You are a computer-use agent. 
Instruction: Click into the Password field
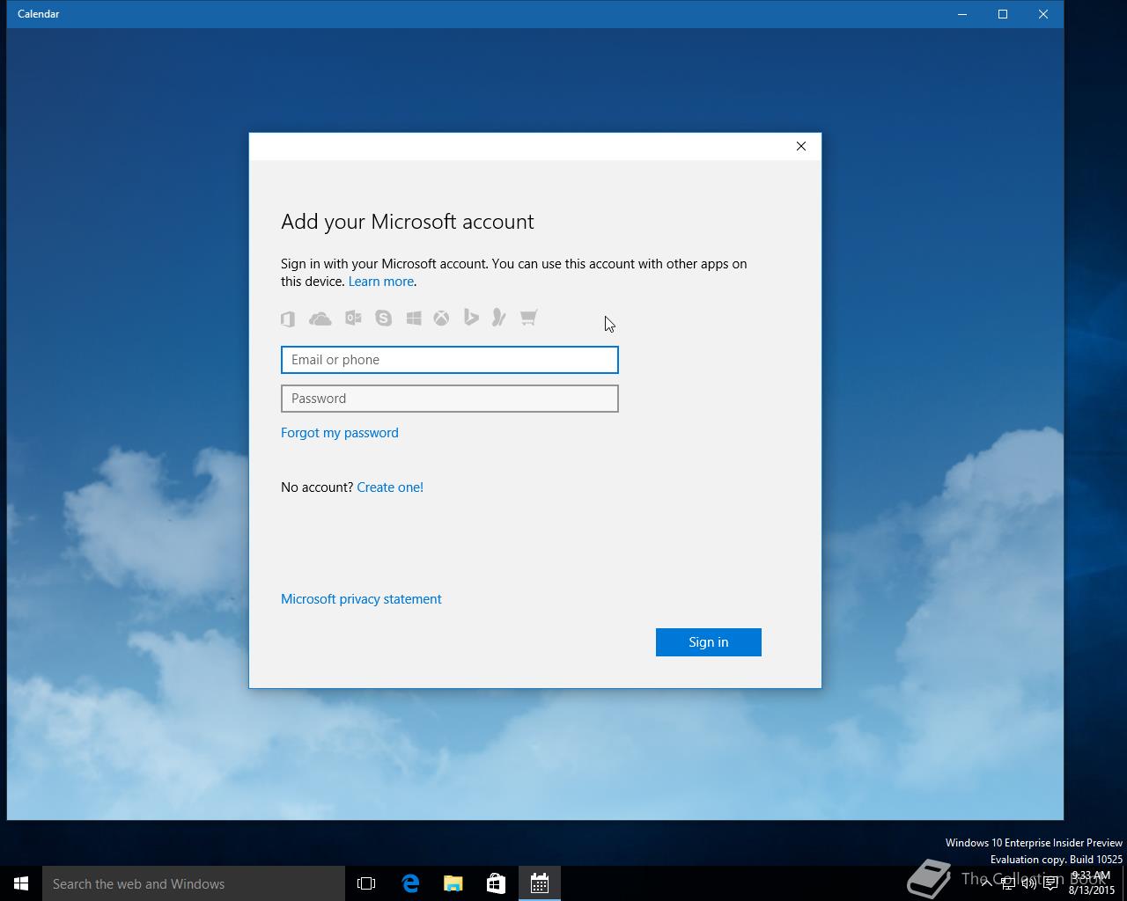pos(450,399)
